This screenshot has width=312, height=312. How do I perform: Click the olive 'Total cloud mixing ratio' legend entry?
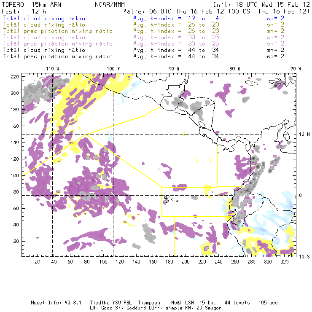tap(44, 25)
